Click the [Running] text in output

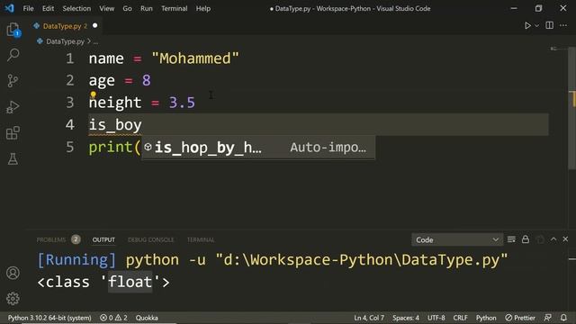click(x=76, y=260)
